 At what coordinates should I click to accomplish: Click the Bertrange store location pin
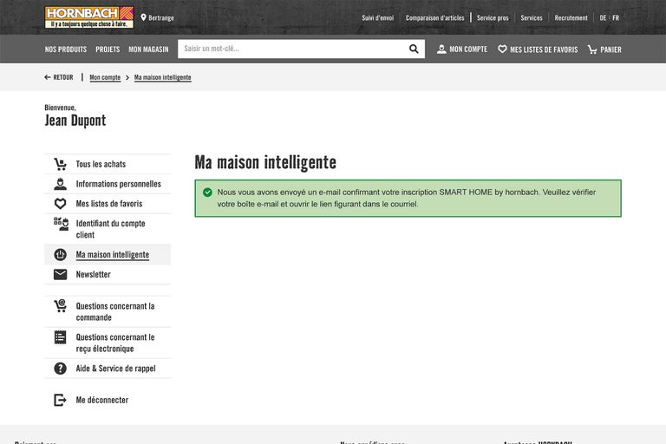pyautogui.click(x=144, y=17)
